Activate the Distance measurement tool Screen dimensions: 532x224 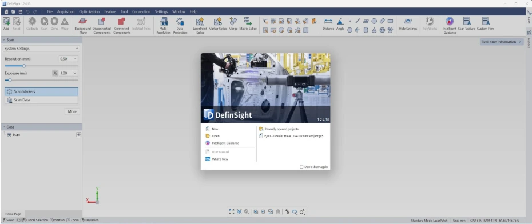[x=328, y=24]
